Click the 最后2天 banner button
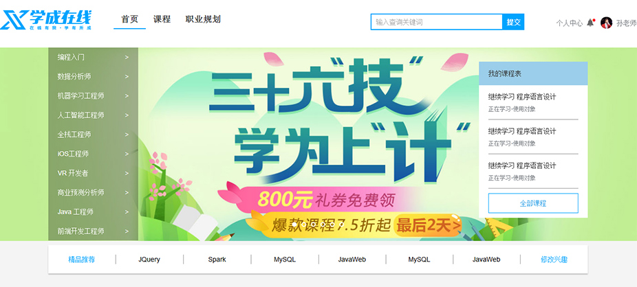Image resolution: width=637 pixels, height=287 pixels. pyautogui.click(x=428, y=225)
